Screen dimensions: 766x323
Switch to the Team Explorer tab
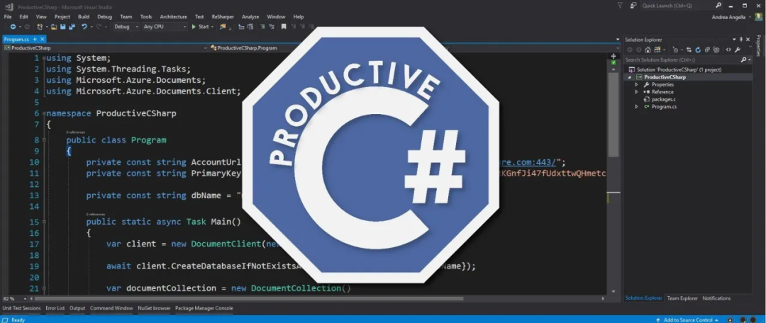[x=682, y=298]
